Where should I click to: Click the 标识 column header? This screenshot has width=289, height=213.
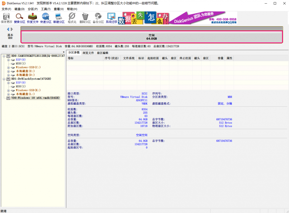141,58
